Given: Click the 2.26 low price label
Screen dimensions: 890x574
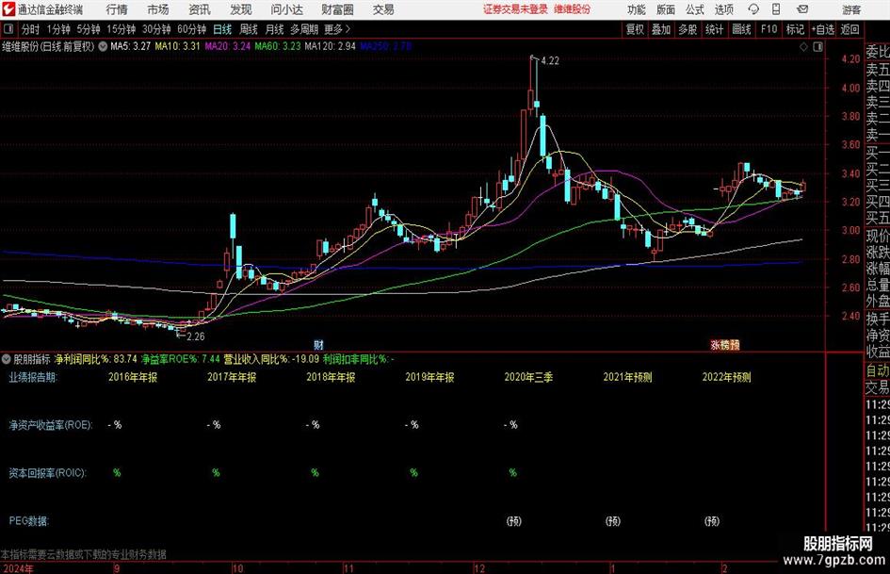Looking at the screenshot, I should point(195,336).
